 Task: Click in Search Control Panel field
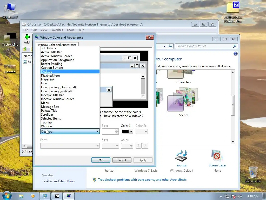[204, 46]
